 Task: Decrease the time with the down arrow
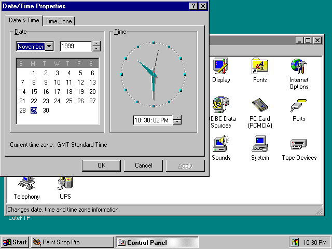click(177, 122)
